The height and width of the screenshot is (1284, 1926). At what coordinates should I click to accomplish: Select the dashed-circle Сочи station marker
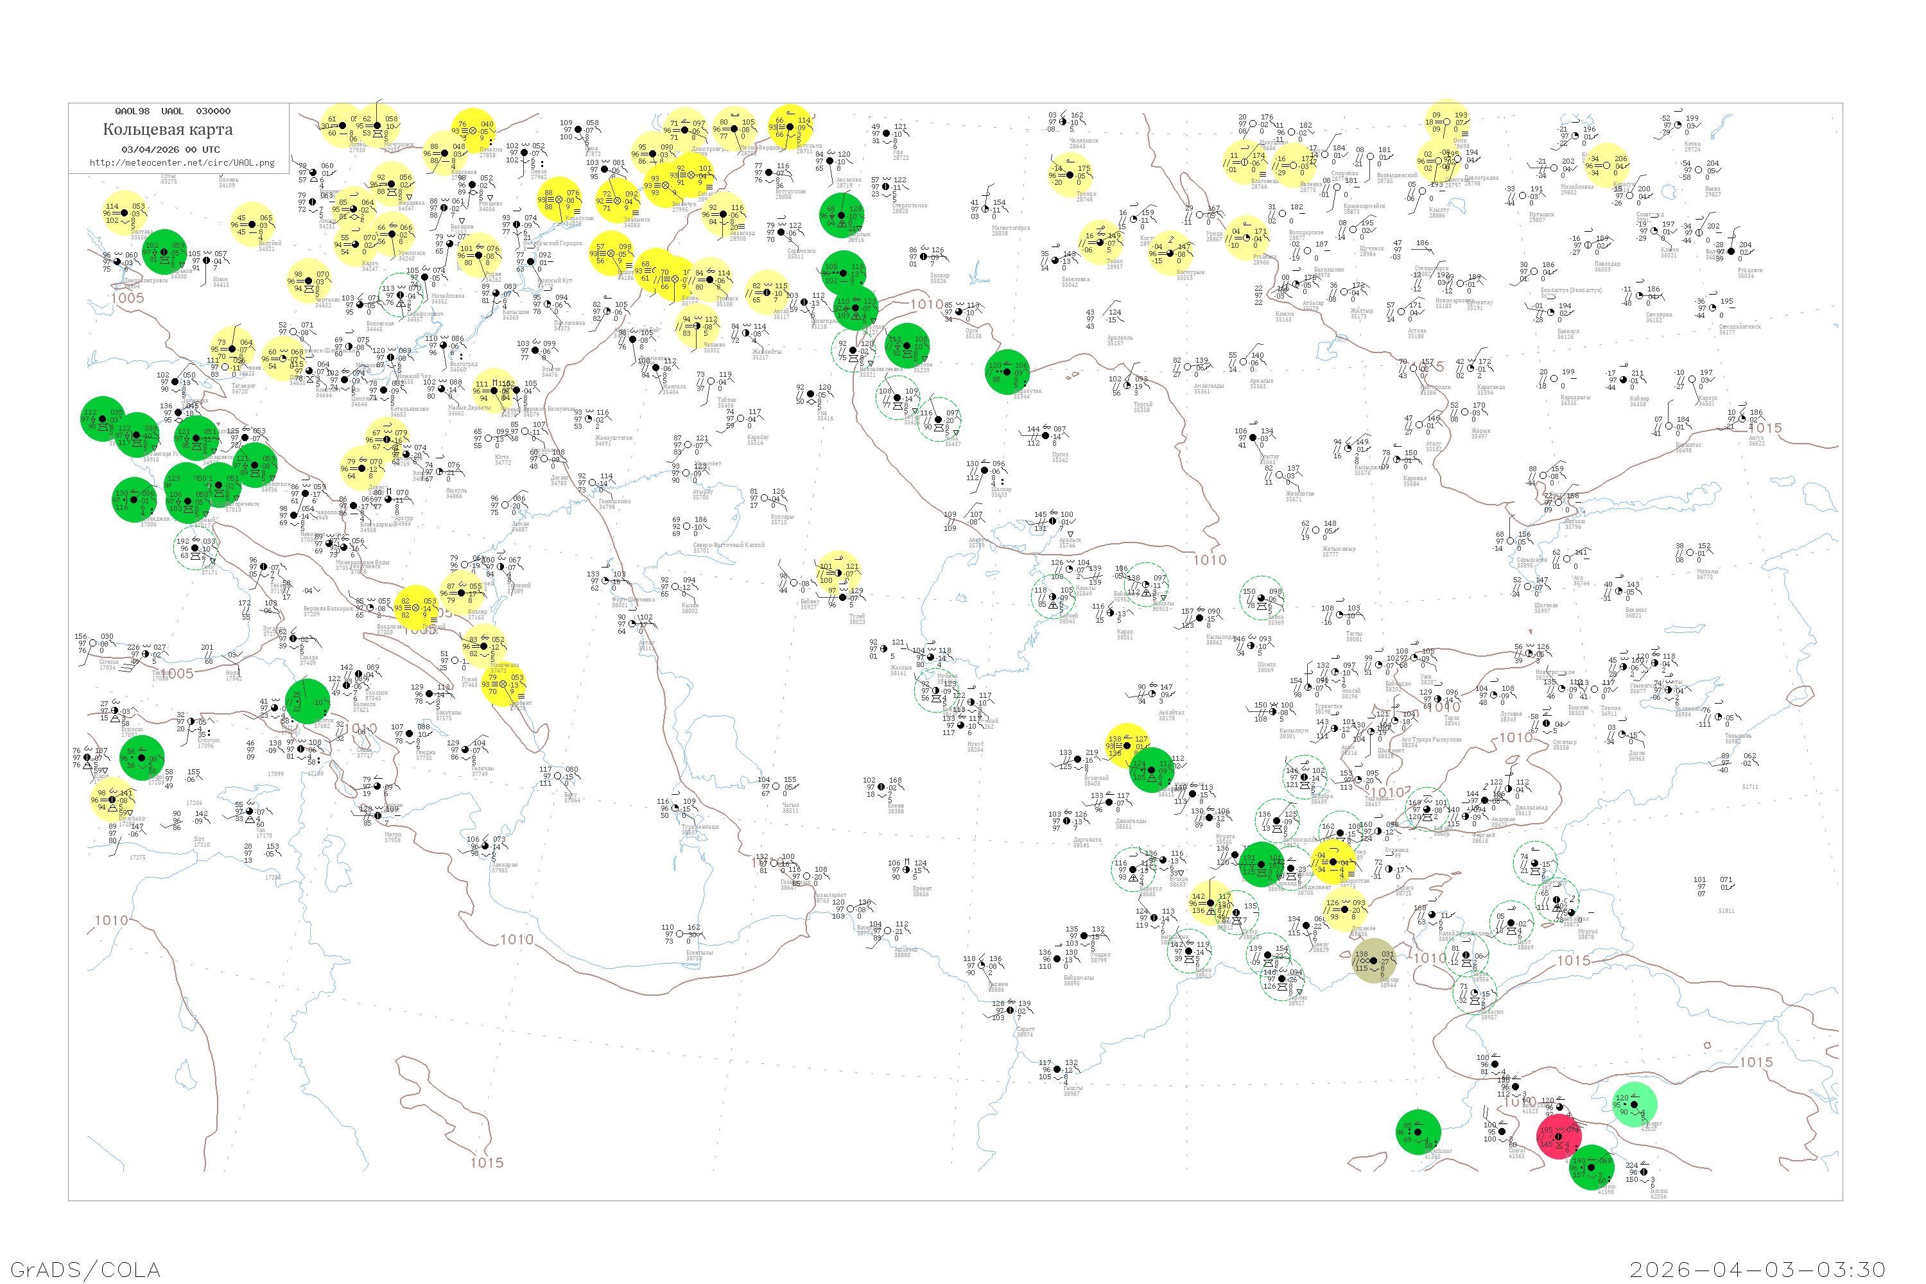[x=196, y=549]
